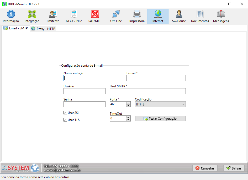The width and height of the screenshot is (248, 180).
Task: Disable the Usar SSL checkbox
Action: point(65,113)
